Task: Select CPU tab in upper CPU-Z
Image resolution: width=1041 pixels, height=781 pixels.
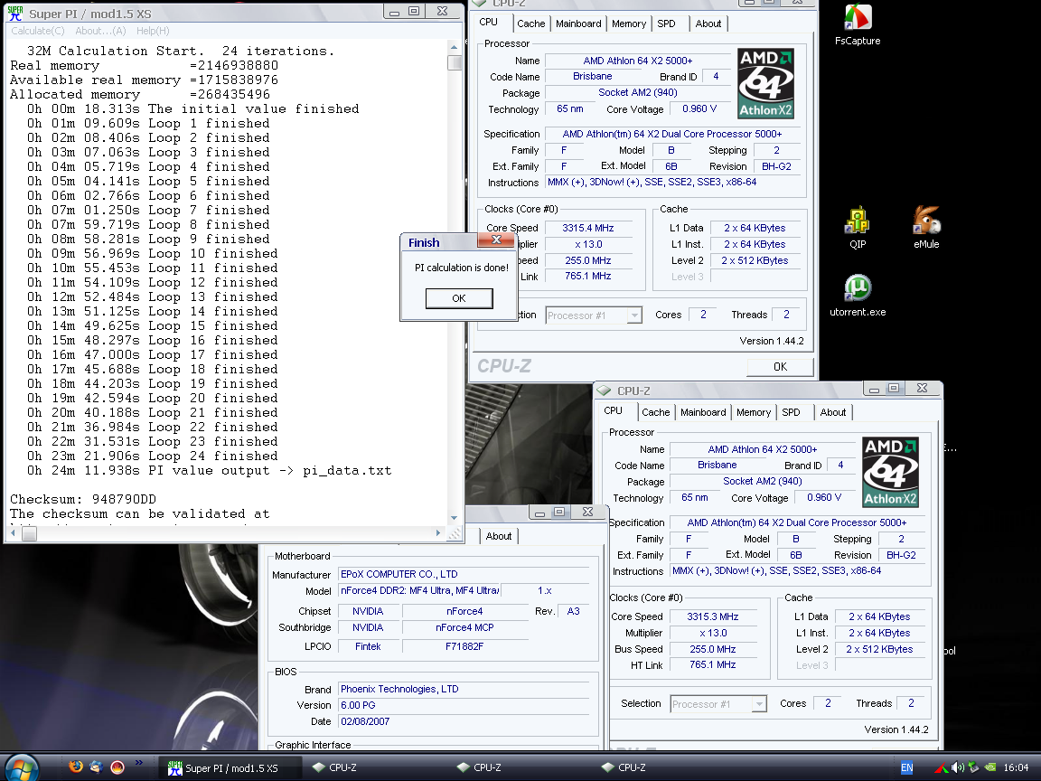Action: tap(489, 22)
